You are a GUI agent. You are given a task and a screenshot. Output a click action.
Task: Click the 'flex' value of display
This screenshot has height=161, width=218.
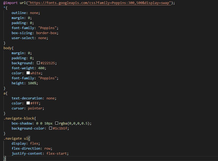click(34, 143)
